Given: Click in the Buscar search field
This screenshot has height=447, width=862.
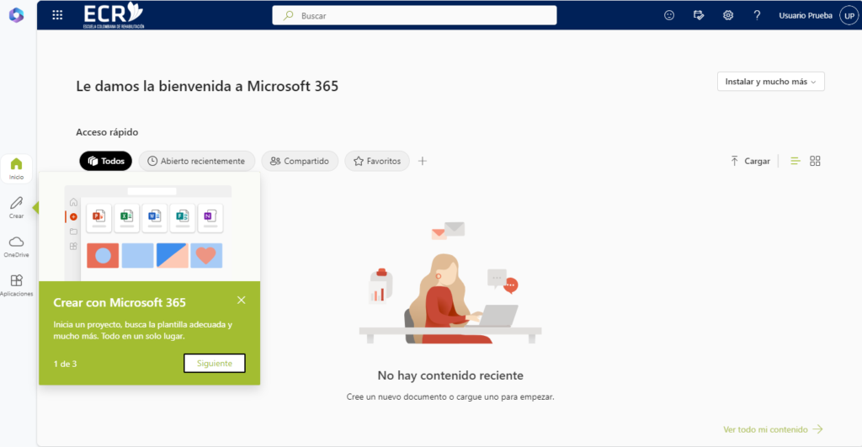Looking at the screenshot, I should [414, 15].
